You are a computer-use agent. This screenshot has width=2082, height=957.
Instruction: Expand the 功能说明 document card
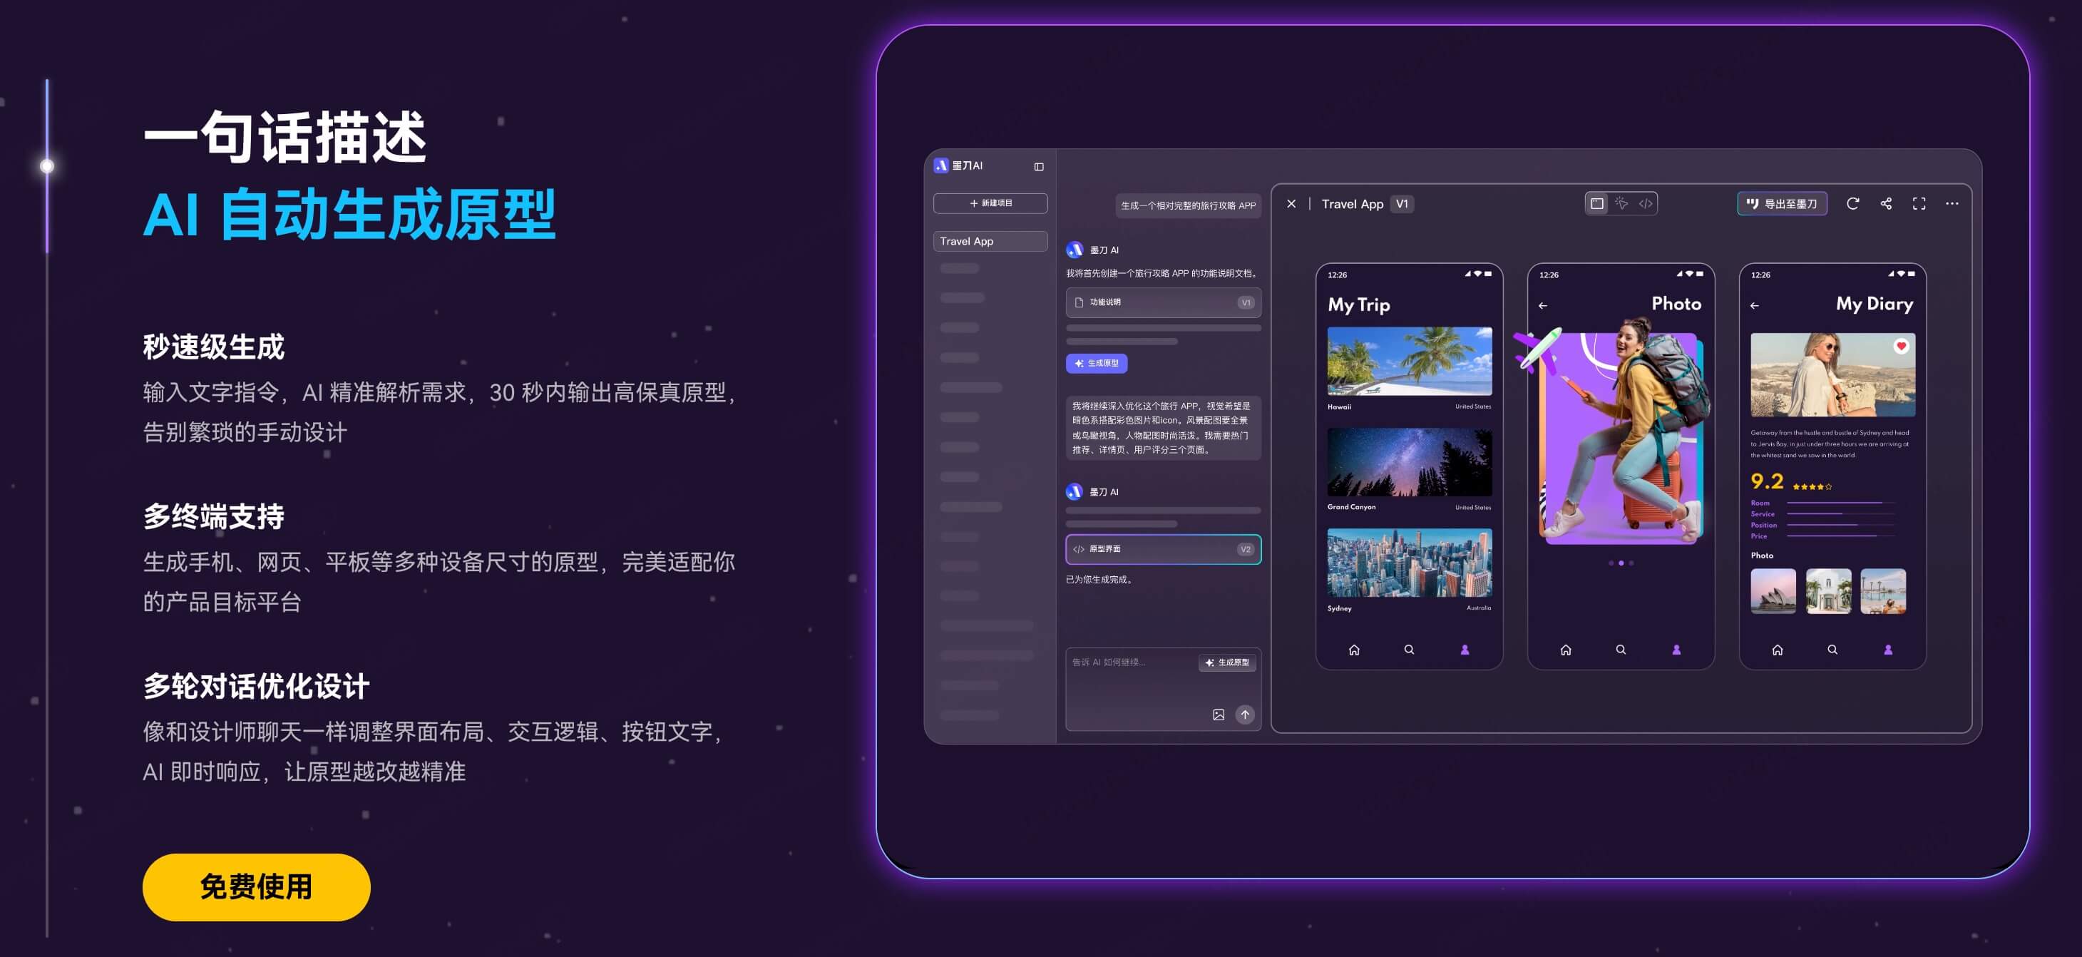(1162, 302)
